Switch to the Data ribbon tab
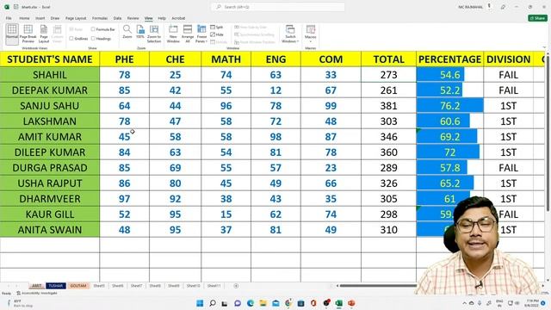Viewport: 551px width, 310px height. [x=117, y=18]
